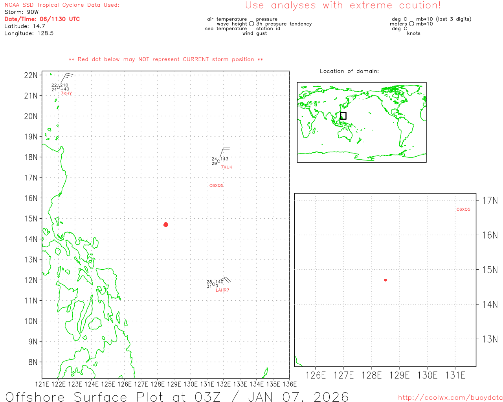Click the red storm dot in zoomed inset map
The height and width of the screenshot is (402, 503).
point(385,280)
